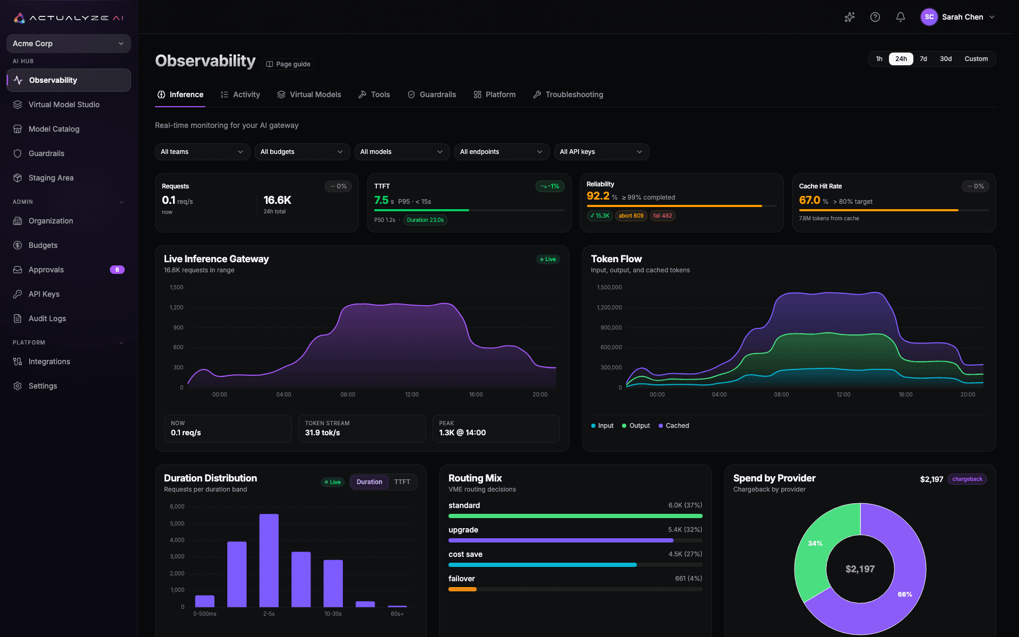The image size is (1019, 637).
Task: Click the Sarah Chen SC avatar
Action: (x=929, y=17)
